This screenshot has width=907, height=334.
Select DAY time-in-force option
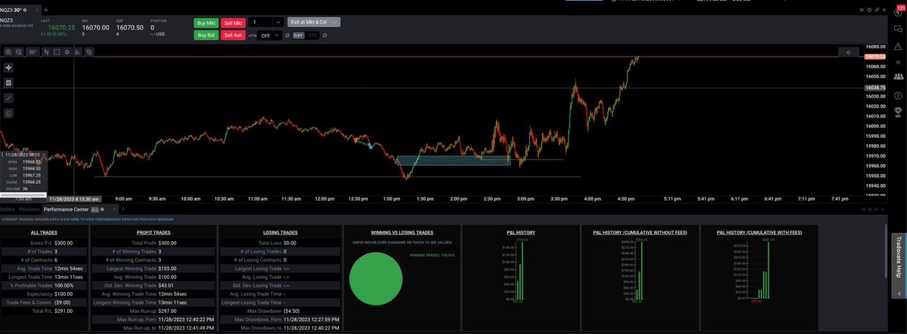click(298, 35)
